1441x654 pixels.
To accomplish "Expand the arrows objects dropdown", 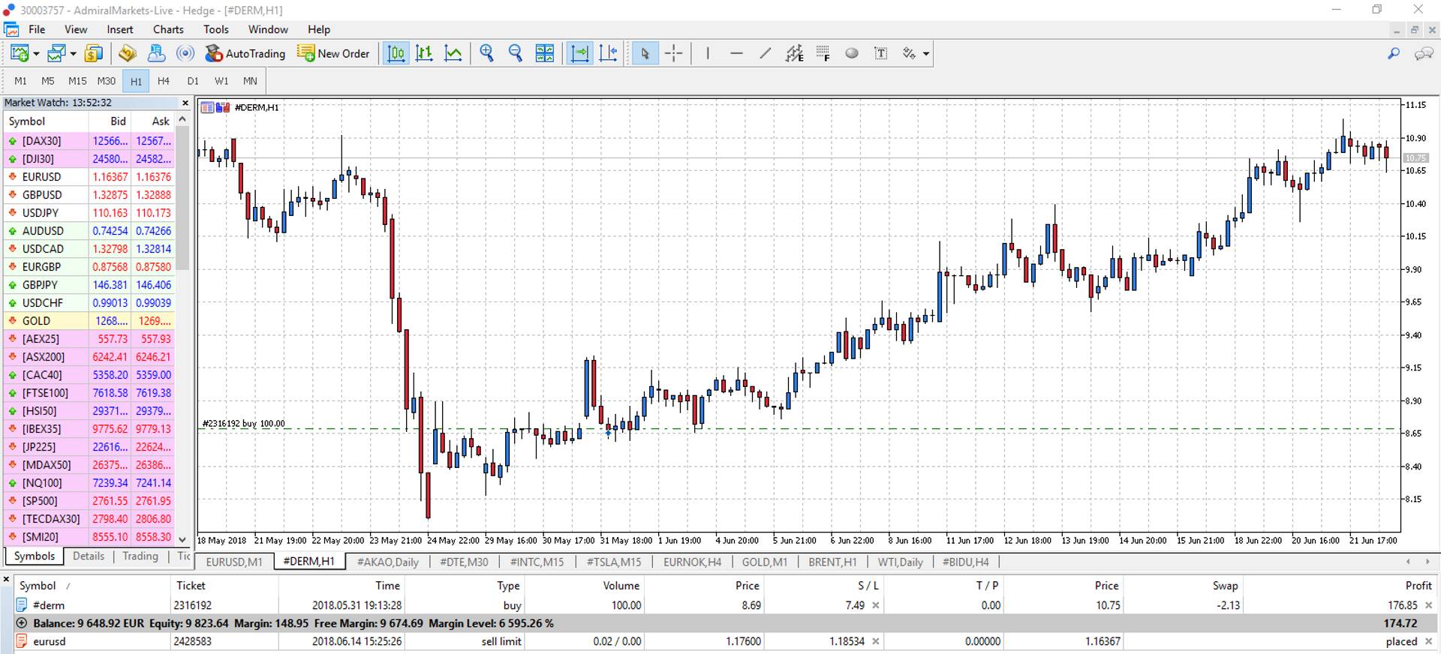I will click(x=926, y=54).
